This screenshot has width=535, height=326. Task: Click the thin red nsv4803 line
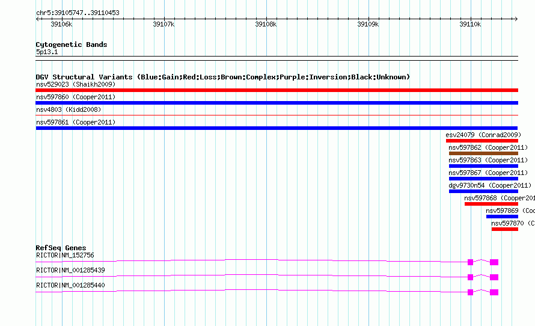(277, 115)
